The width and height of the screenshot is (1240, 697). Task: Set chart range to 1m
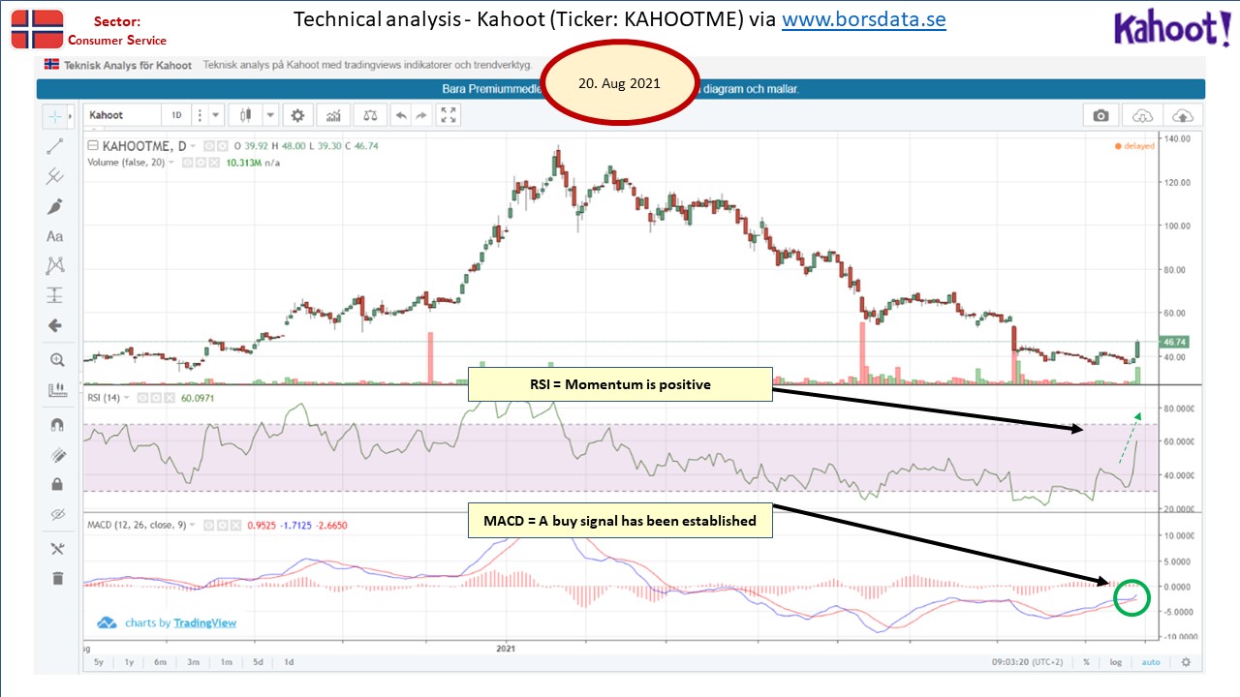coord(226,662)
